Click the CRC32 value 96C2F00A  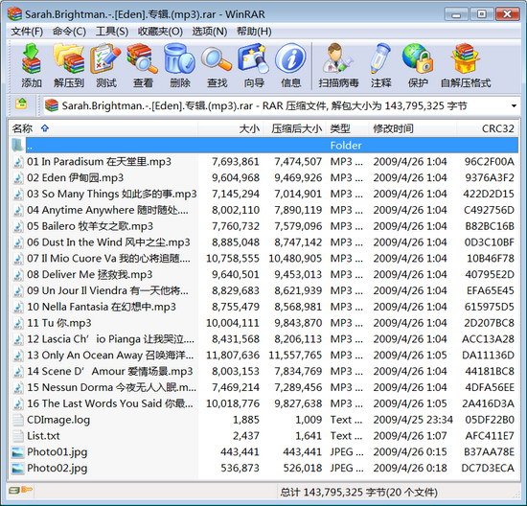point(490,162)
